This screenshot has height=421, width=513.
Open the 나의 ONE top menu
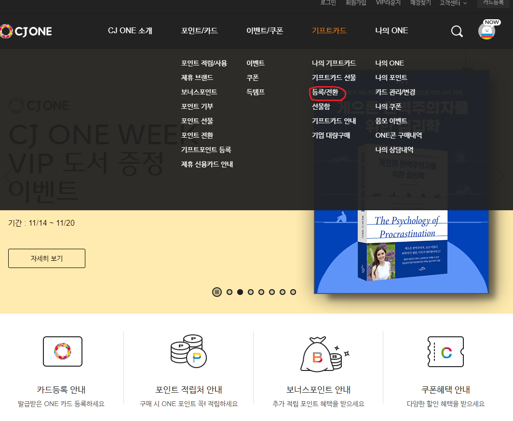click(391, 31)
